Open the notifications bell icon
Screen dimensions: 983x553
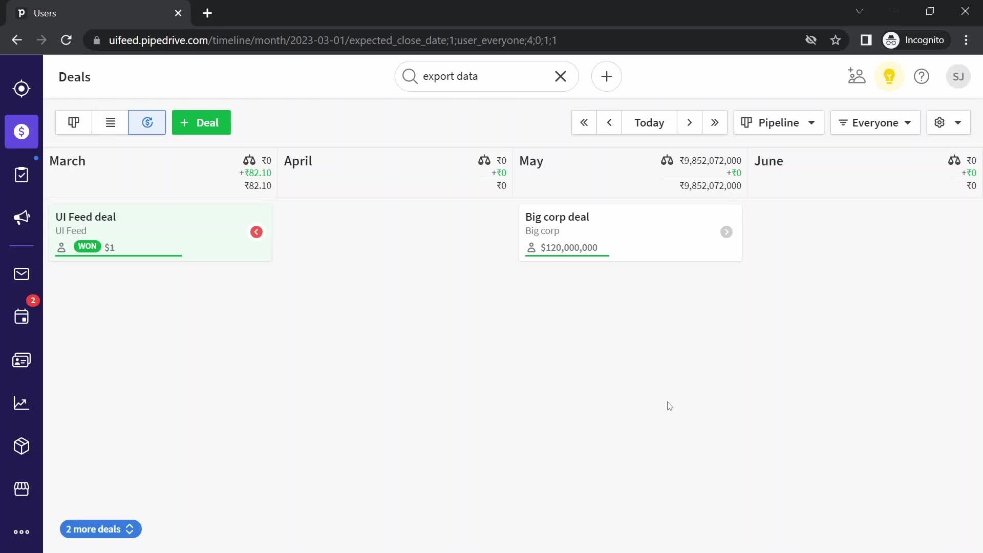point(888,76)
